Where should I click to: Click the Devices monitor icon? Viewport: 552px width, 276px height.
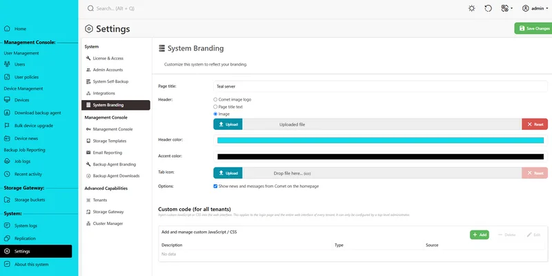[x=7, y=100]
